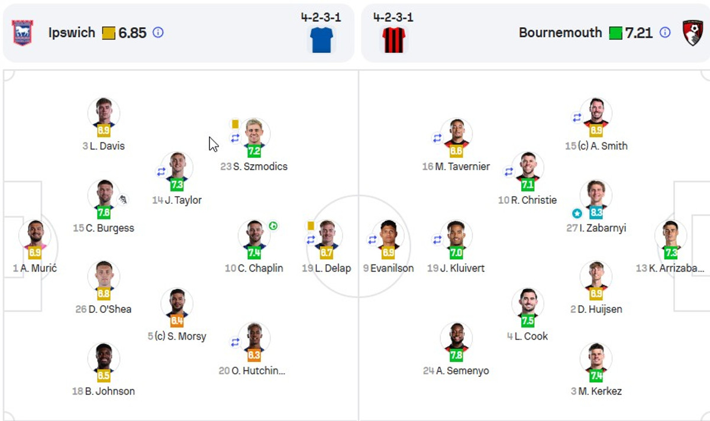This screenshot has height=421, width=710.
Task: Click S. Szmodics yellow card icon
Action: click(x=235, y=124)
